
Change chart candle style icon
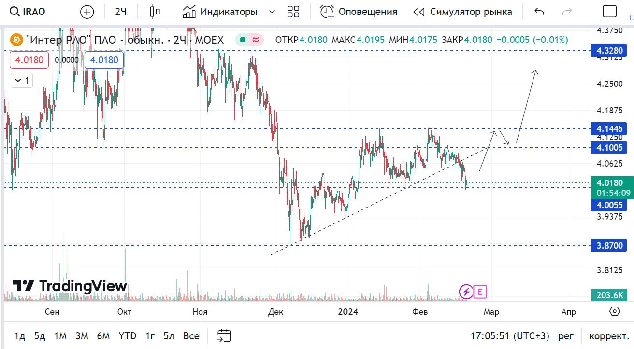pos(155,12)
